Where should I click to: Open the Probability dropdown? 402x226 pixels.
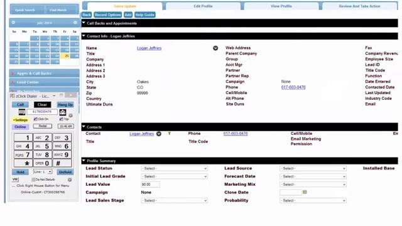[x=313, y=200]
